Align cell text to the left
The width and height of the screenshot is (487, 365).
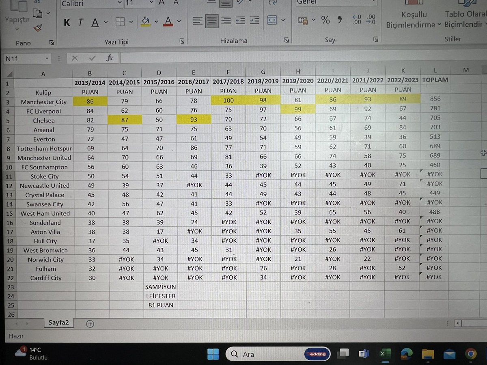pos(197,20)
